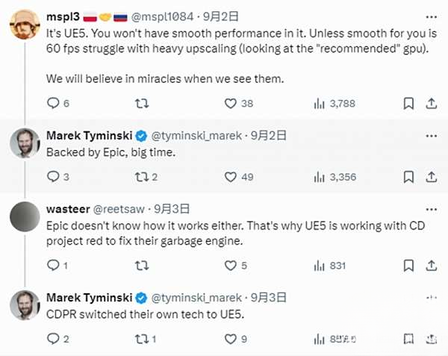
Task: View analytics for tweet with 831 views
Action: tap(320, 265)
